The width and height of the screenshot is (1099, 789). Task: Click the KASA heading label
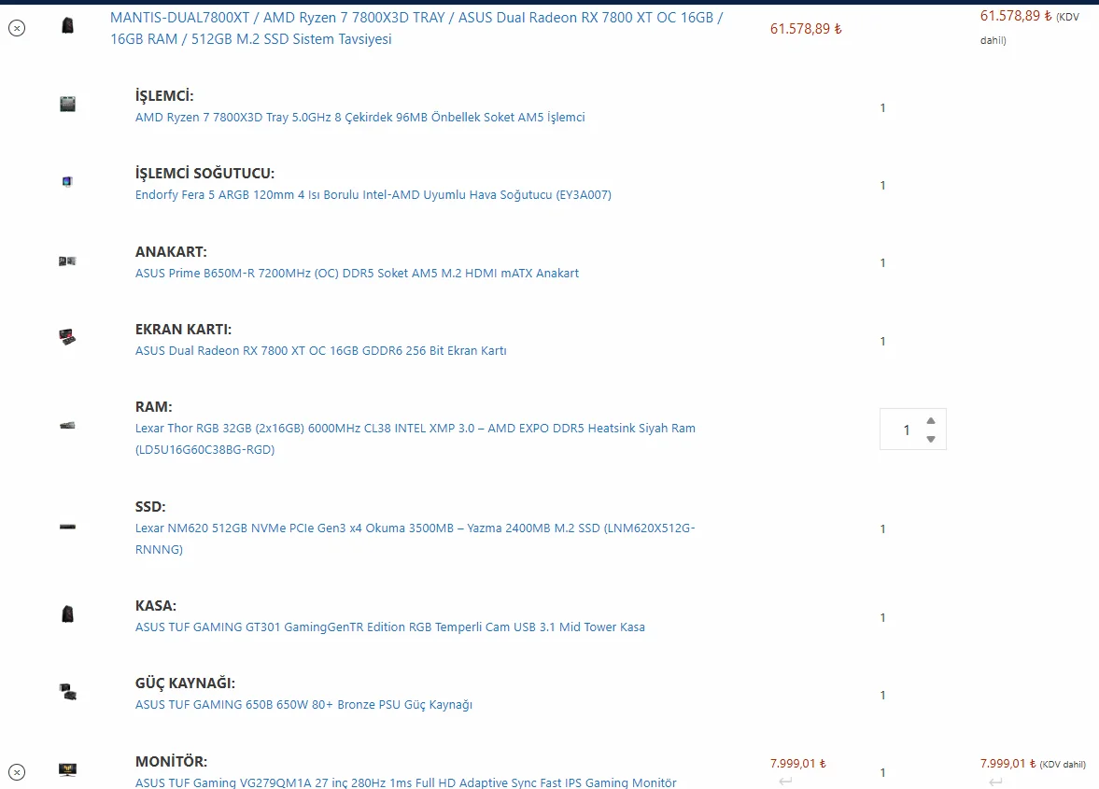(156, 605)
